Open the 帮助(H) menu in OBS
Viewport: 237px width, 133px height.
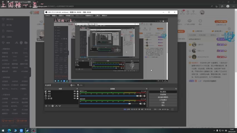105,16
